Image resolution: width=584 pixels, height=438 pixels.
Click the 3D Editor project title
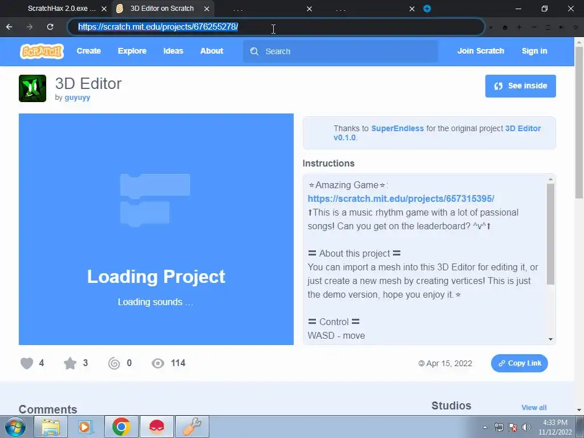click(x=88, y=84)
